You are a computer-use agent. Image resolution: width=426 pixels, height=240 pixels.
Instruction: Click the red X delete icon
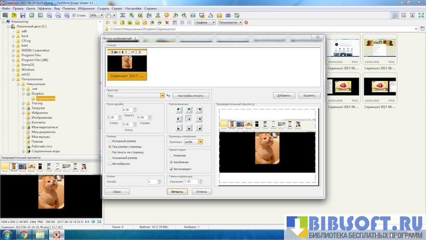pos(167,23)
